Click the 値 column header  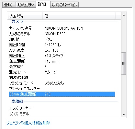[x=79, y=16]
